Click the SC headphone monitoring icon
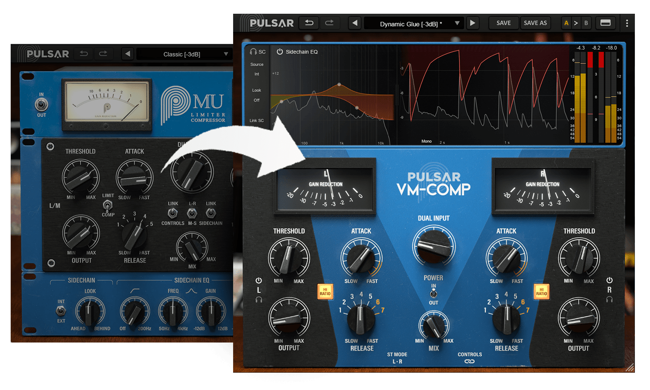This screenshot has height=390, width=650. pos(253,51)
